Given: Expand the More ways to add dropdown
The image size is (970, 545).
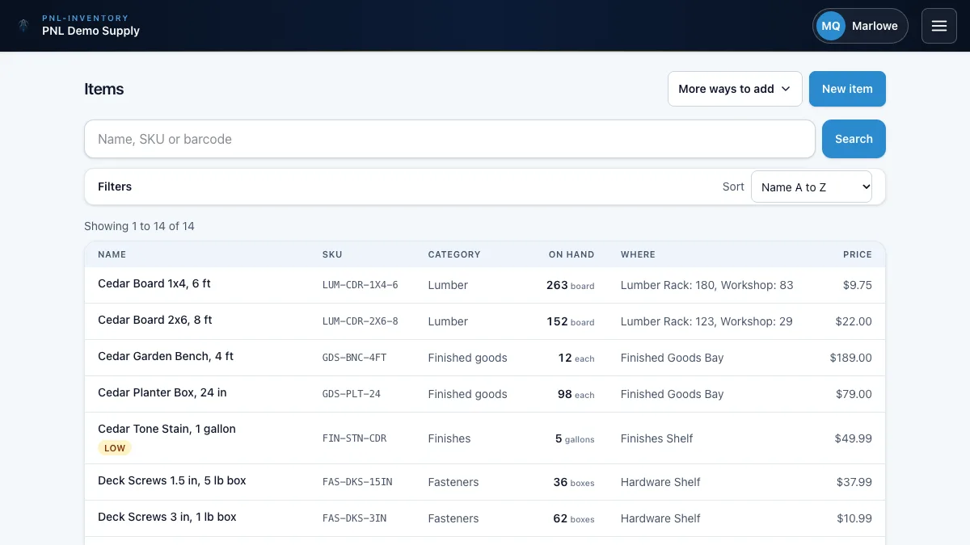Looking at the screenshot, I should (x=735, y=89).
